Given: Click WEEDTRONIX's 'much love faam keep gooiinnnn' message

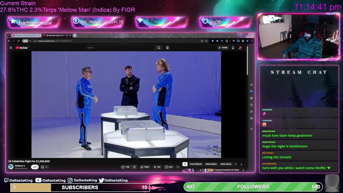Looking at the screenshot, I should pyautogui.click(x=287, y=136).
